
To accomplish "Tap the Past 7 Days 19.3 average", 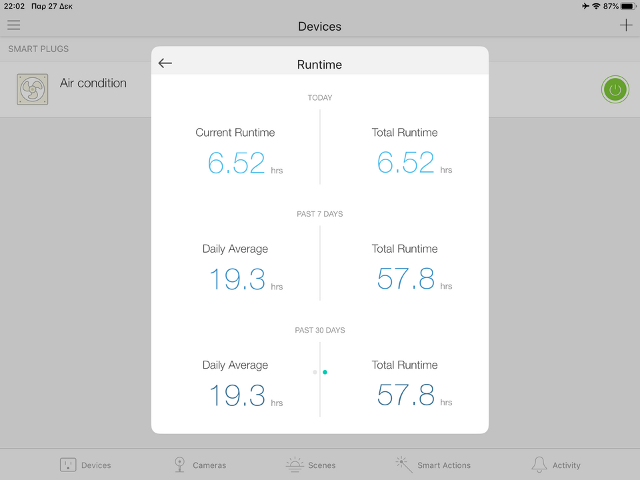I will click(237, 279).
